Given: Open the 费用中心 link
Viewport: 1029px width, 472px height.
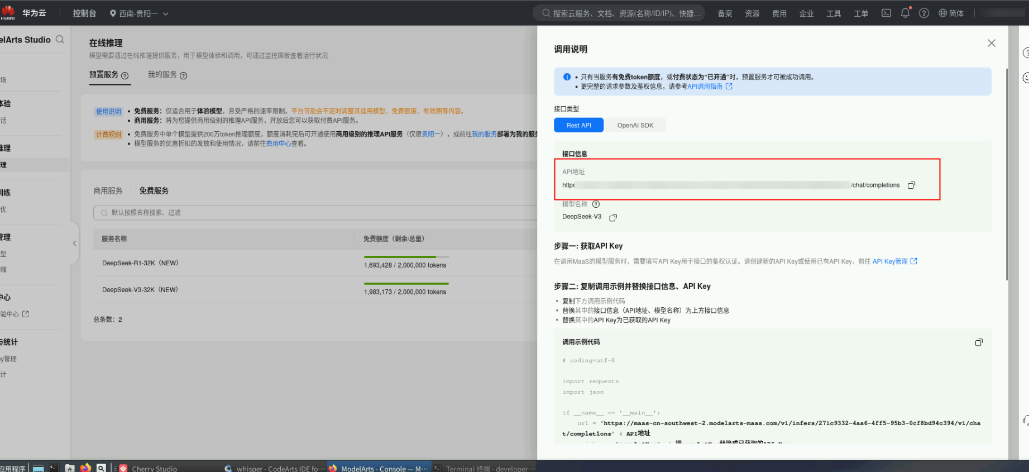Looking at the screenshot, I should [x=278, y=144].
